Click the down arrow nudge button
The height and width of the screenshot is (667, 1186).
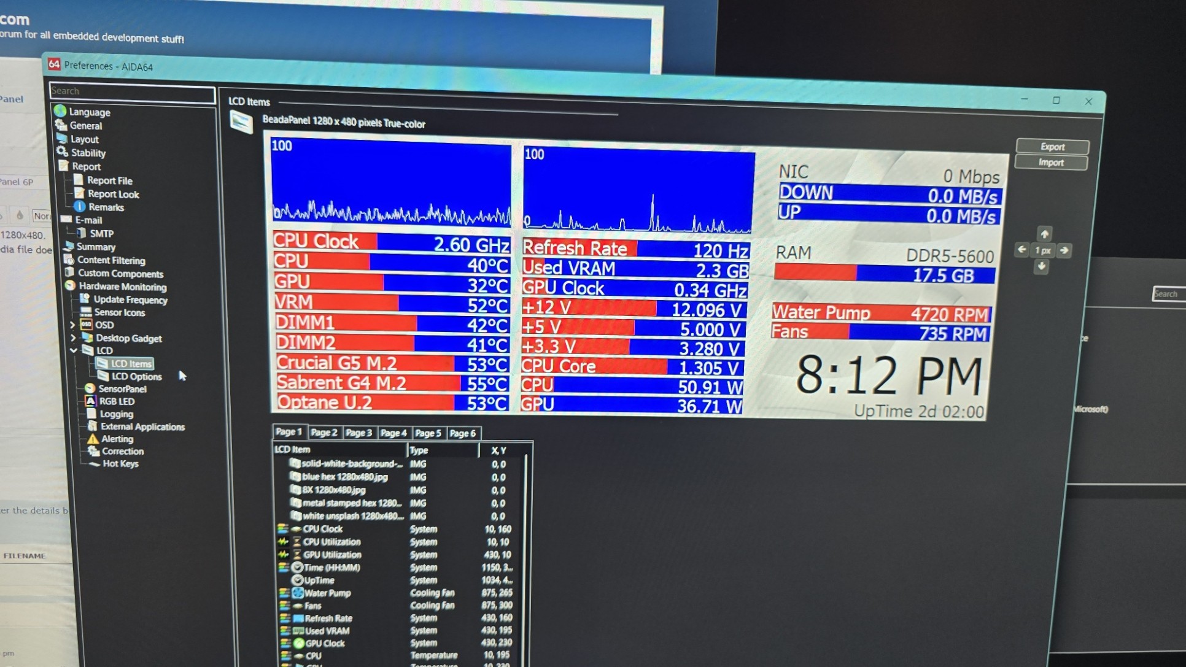tap(1042, 266)
